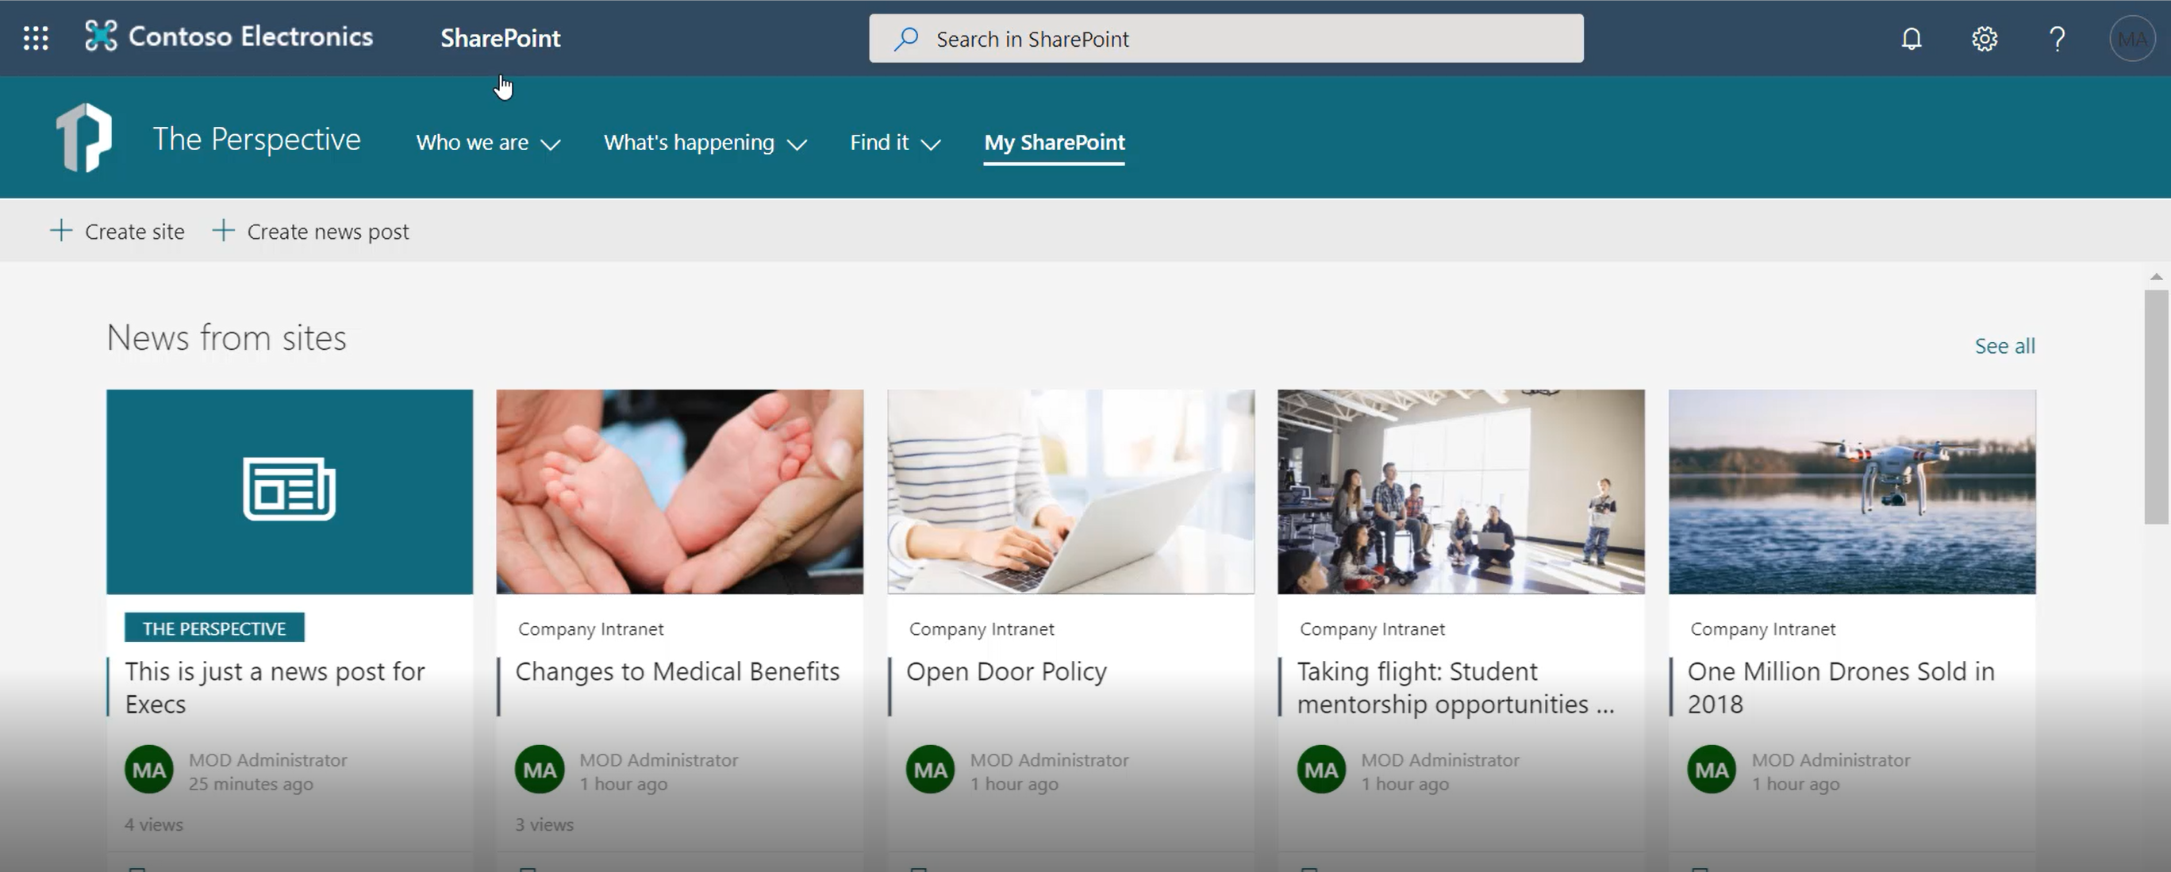Expand the What's happening menu
The width and height of the screenshot is (2171, 872).
pos(705,142)
